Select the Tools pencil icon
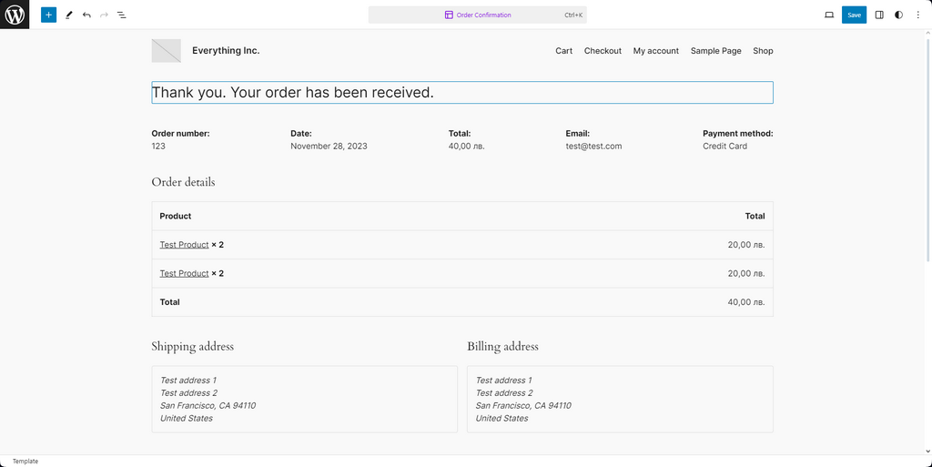Image resolution: width=932 pixels, height=467 pixels. pos(68,15)
